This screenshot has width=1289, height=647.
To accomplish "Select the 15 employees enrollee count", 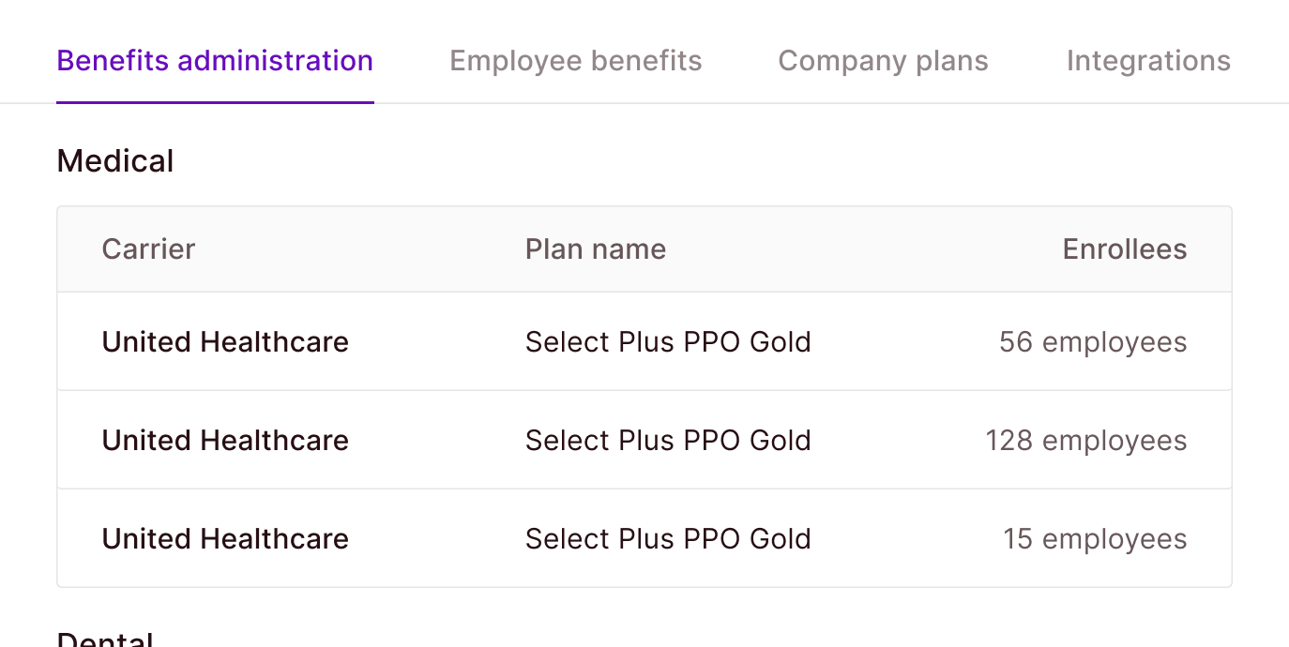I will coord(1094,539).
